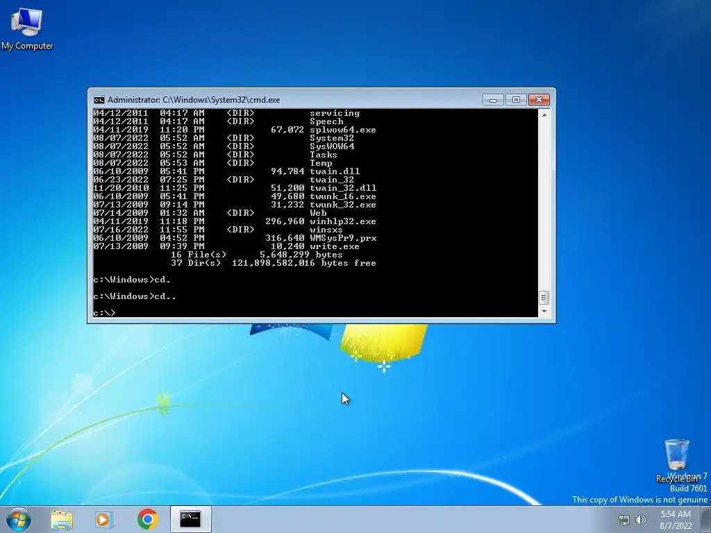711x533 pixels.
Task: Click the winsxs directory entry
Action: click(x=326, y=230)
